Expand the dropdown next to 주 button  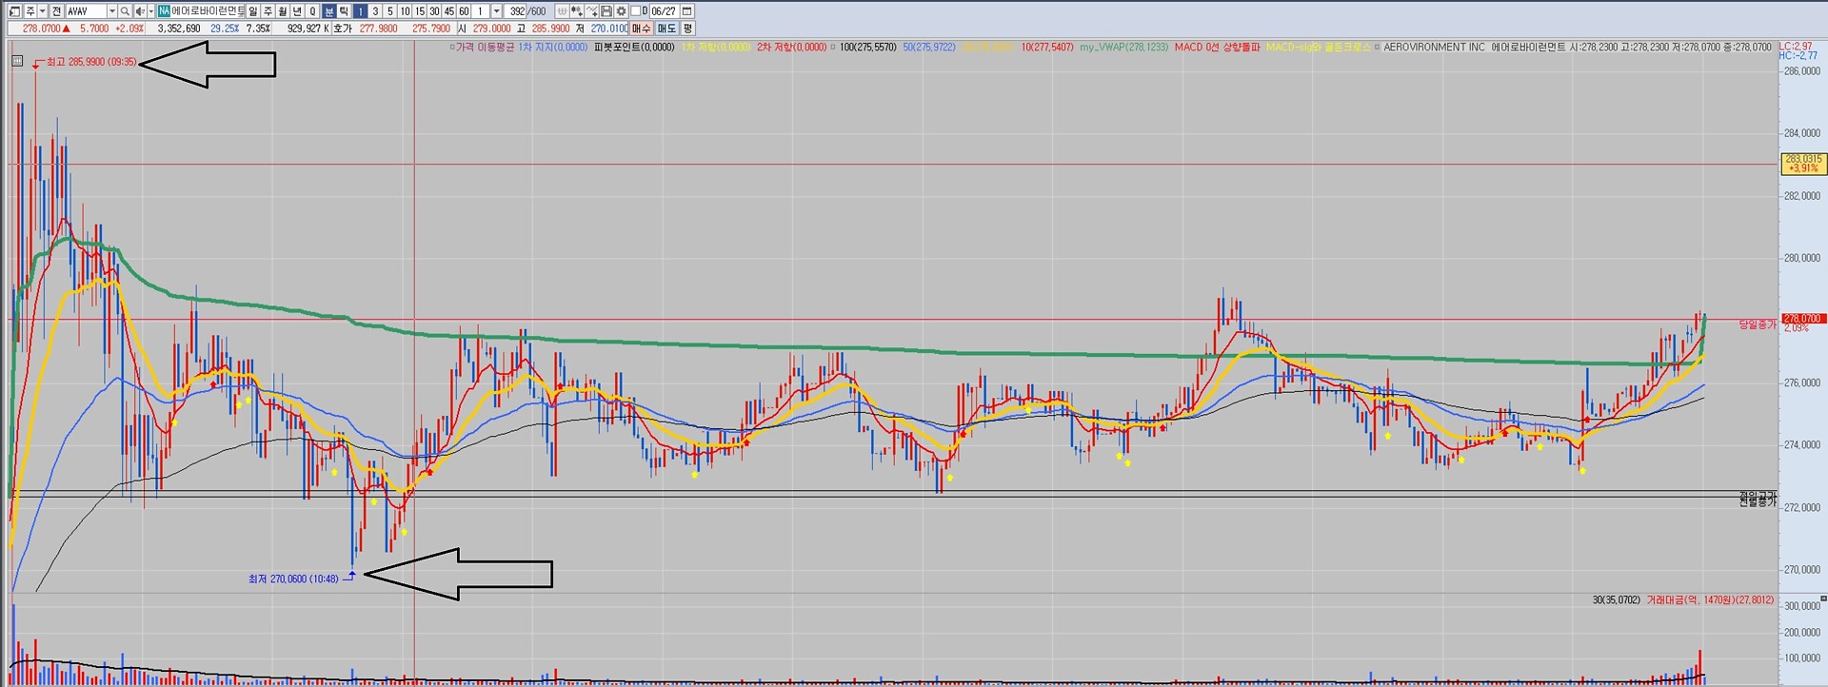click(x=42, y=11)
